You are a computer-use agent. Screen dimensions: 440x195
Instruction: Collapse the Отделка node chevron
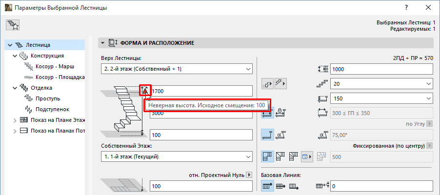(15, 88)
